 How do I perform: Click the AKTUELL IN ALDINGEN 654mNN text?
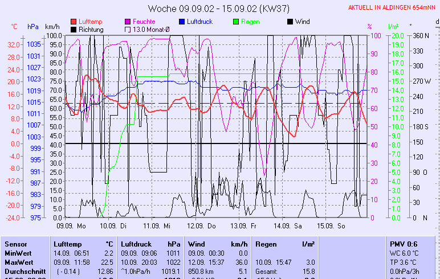393,7
